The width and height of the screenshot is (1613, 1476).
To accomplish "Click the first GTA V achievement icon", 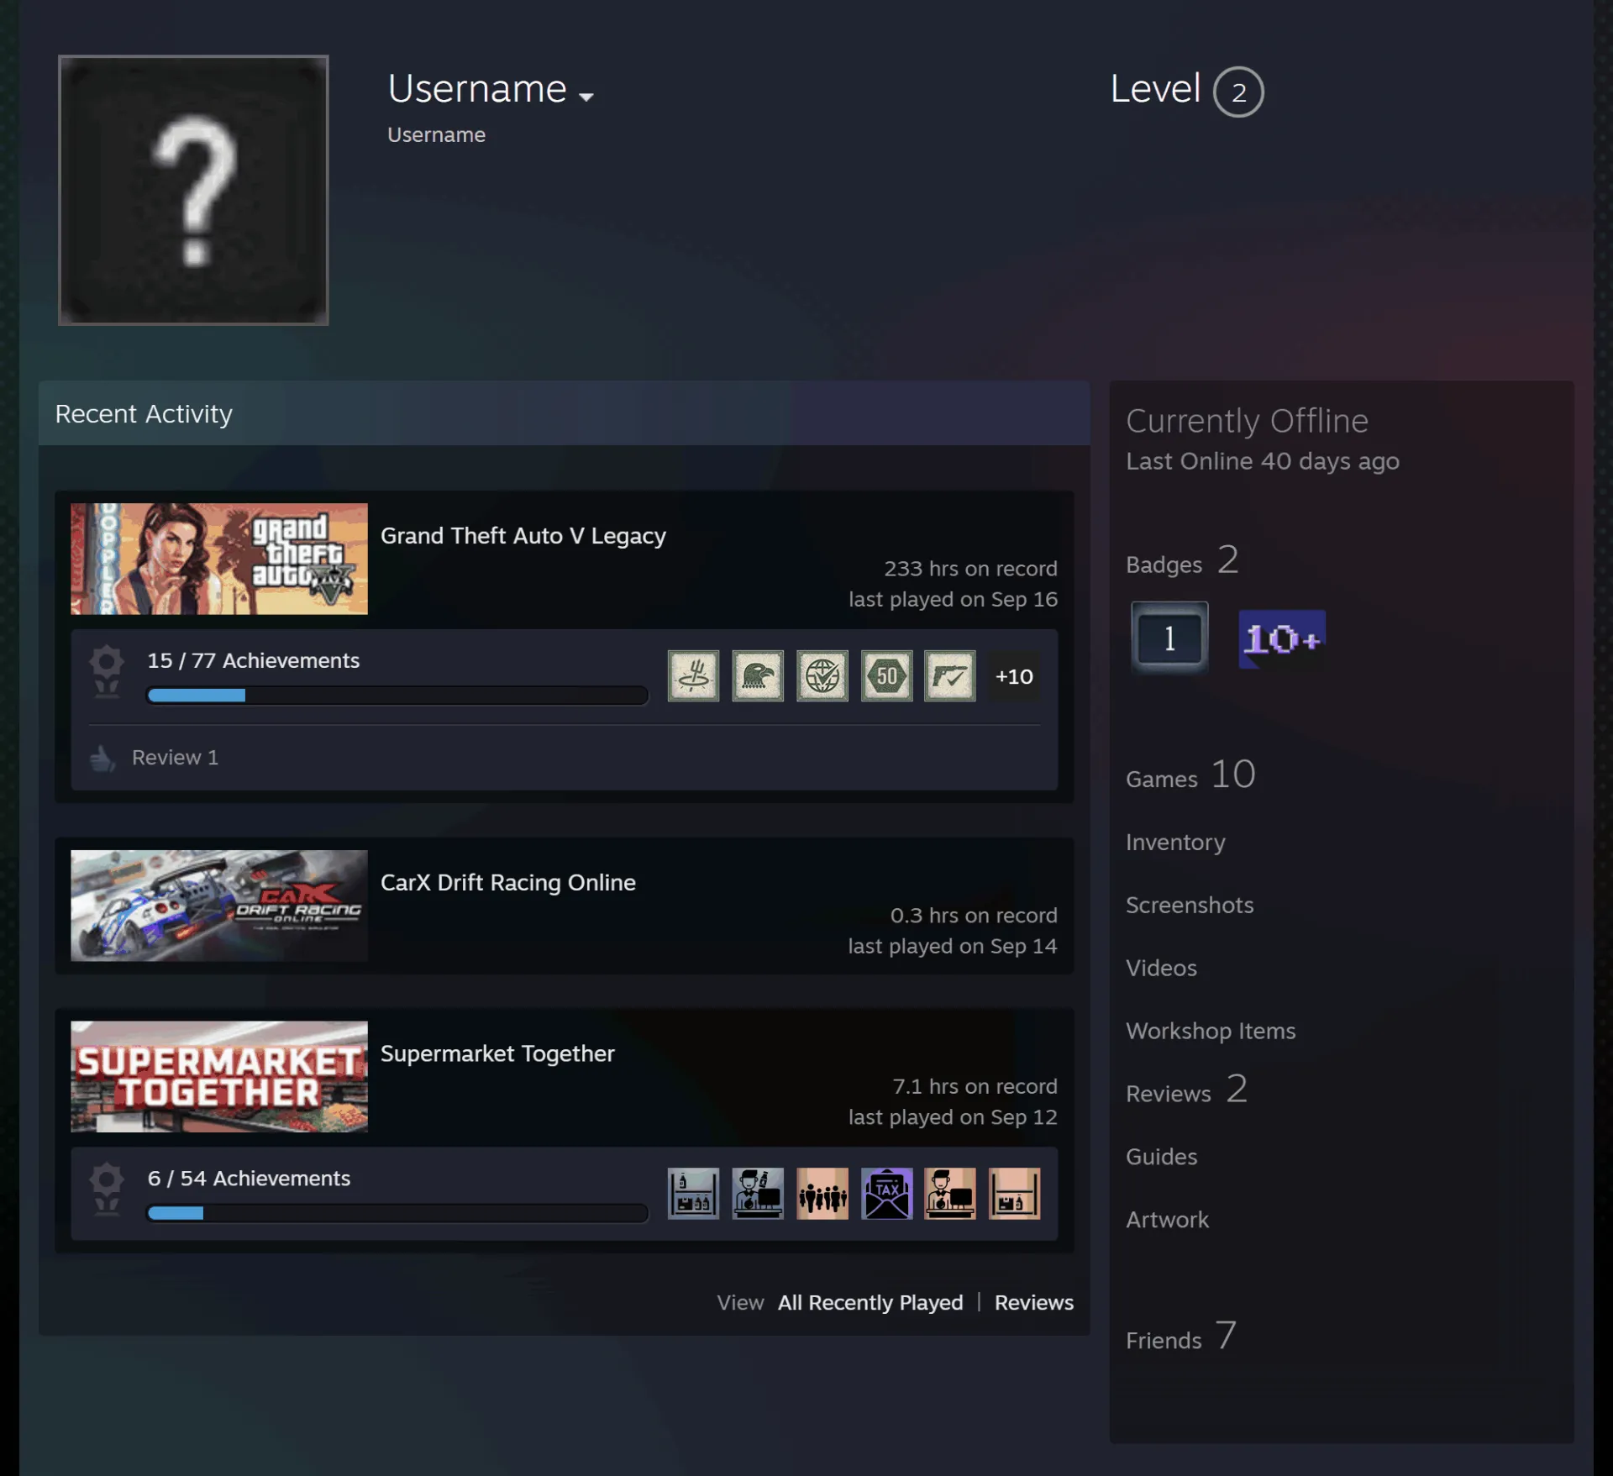I will coord(693,675).
